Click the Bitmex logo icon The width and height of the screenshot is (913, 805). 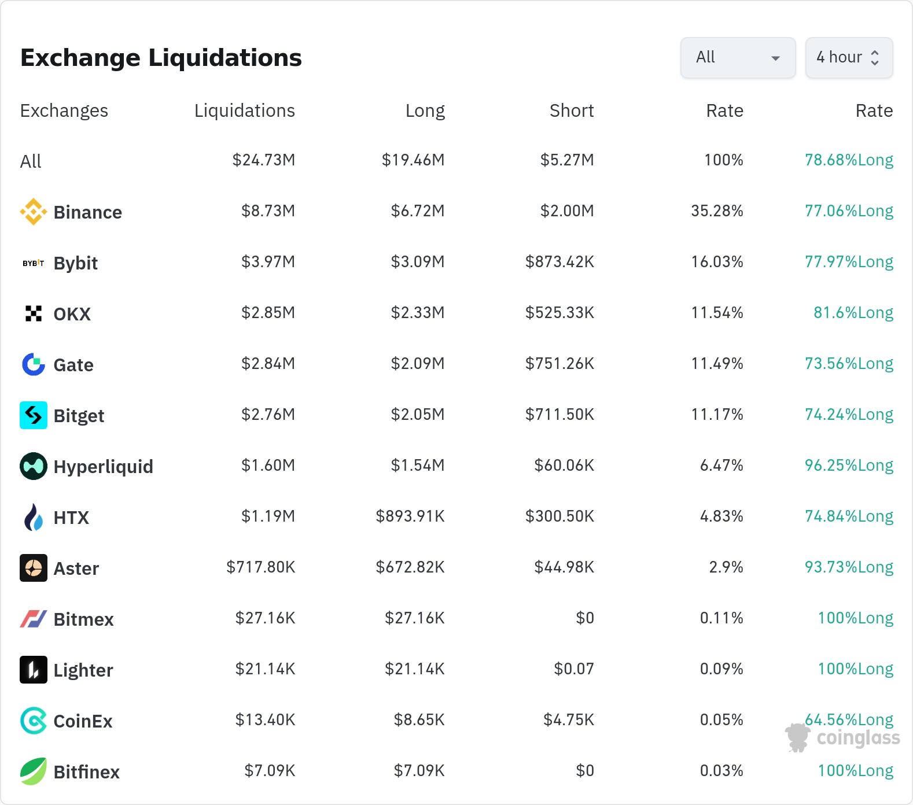point(33,619)
